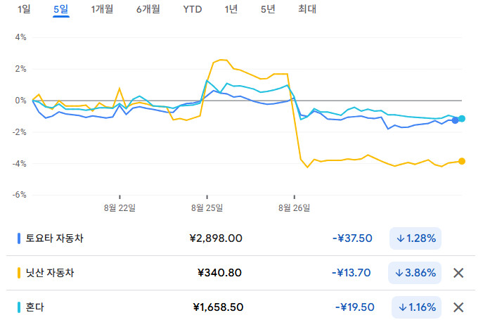Select the 1일 time range tab
Image resolution: width=490 pixels, height=320 pixels.
point(24,9)
